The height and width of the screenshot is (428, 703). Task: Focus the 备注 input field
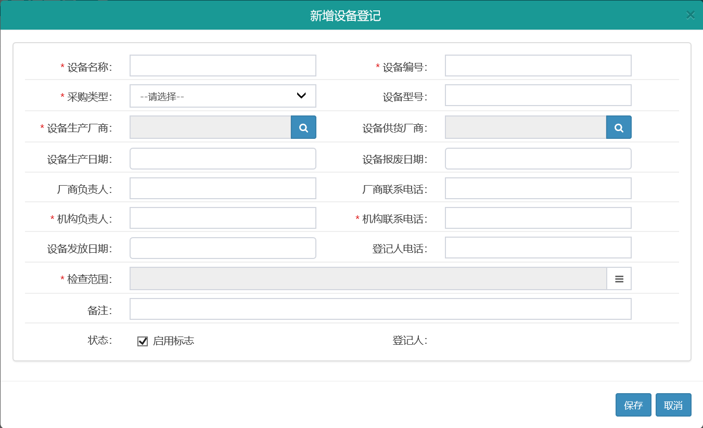pyautogui.click(x=380, y=309)
